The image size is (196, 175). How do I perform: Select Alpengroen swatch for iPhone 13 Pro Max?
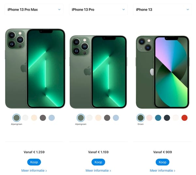(x=17, y=118)
